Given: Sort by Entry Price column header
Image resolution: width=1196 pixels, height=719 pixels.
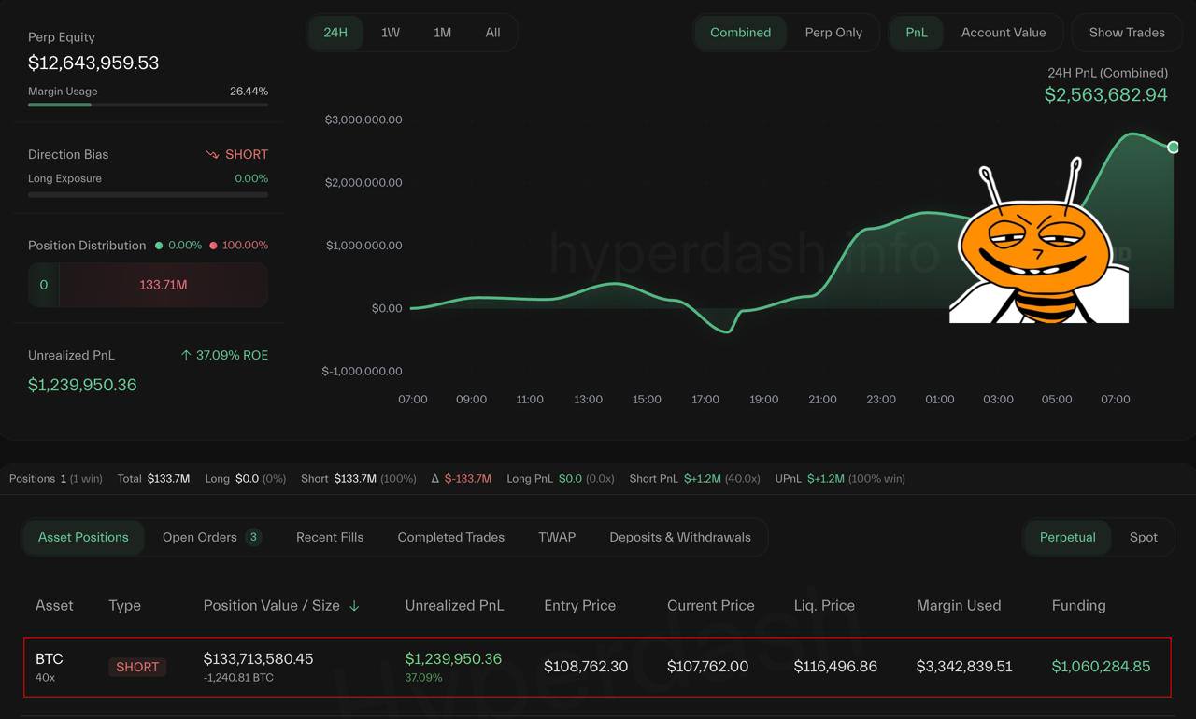Looking at the screenshot, I should [579, 605].
